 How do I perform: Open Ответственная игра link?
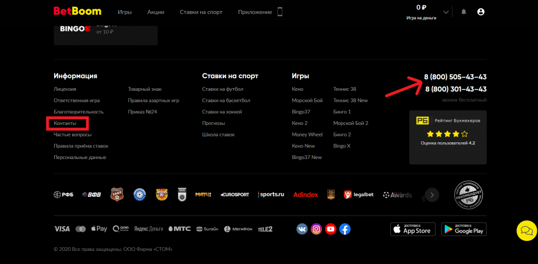click(x=77, y=100)
